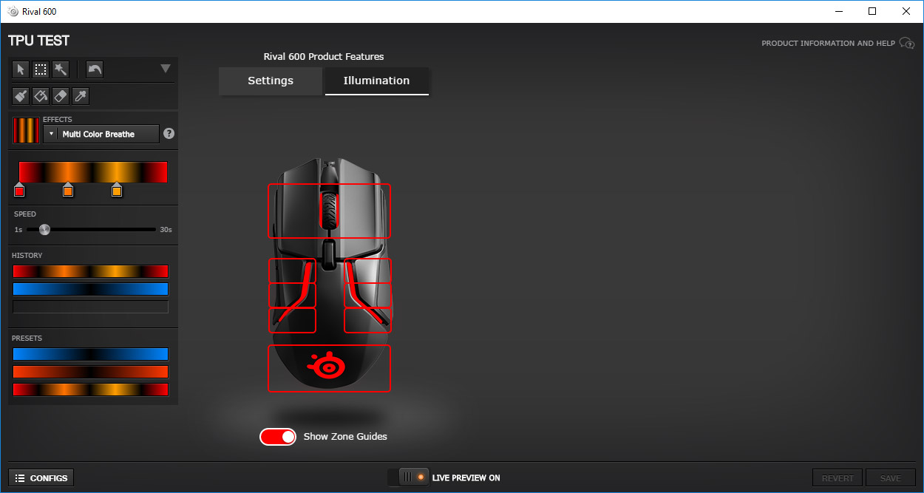Apply the blue gradient from History
Image resolution: width=924 pixels, height=493 pixels.
[91, 289]
